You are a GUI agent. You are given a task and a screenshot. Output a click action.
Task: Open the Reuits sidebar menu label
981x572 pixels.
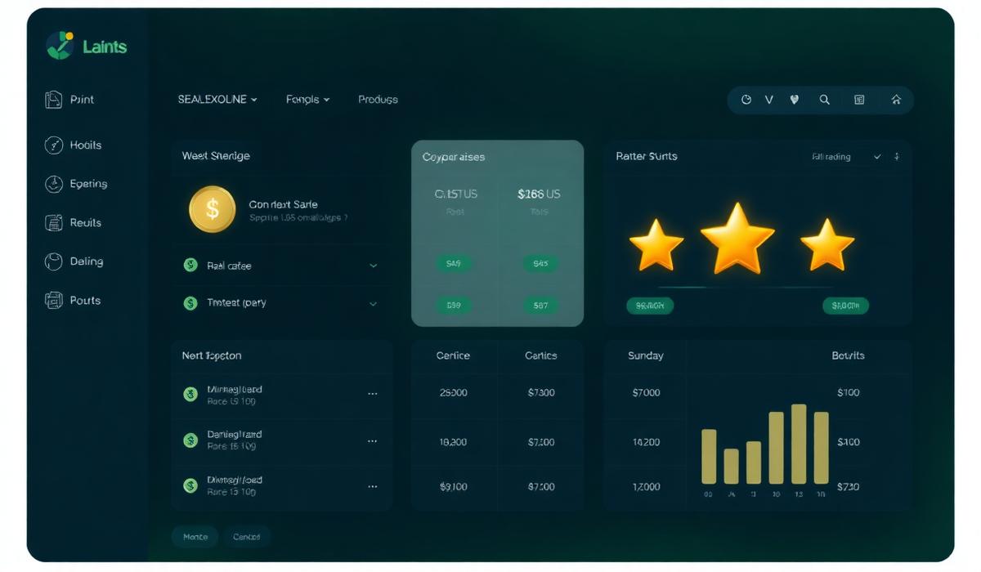pyautogui.click(x=86, y=222)
